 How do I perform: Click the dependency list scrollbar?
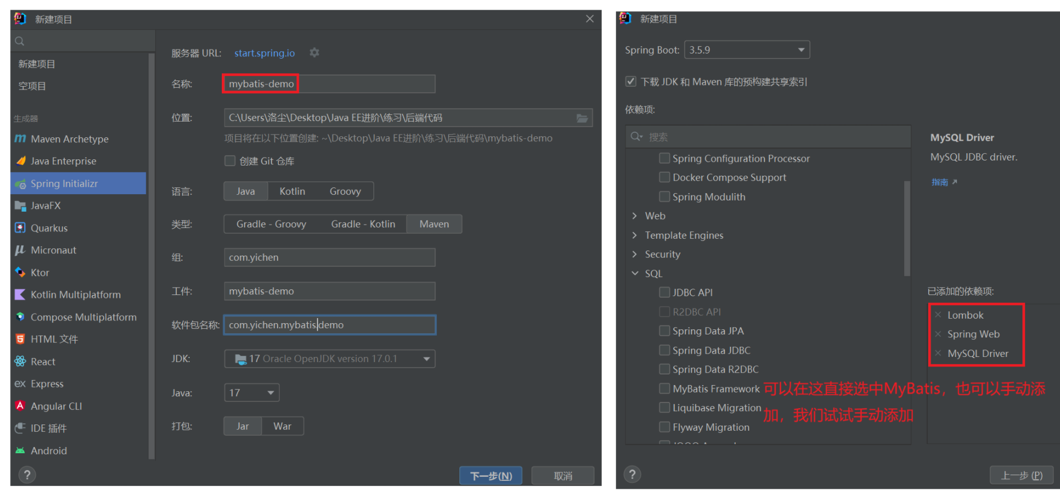(907, 228)
